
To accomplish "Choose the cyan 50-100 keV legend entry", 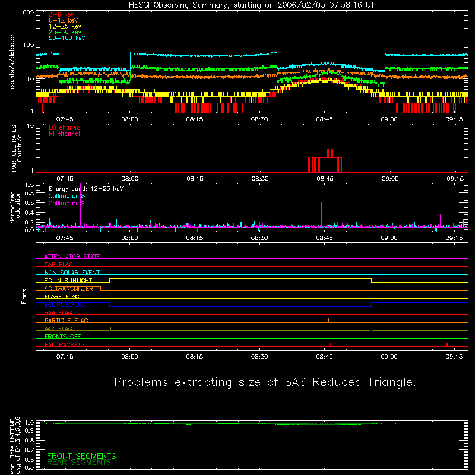I will pos(67,38).
